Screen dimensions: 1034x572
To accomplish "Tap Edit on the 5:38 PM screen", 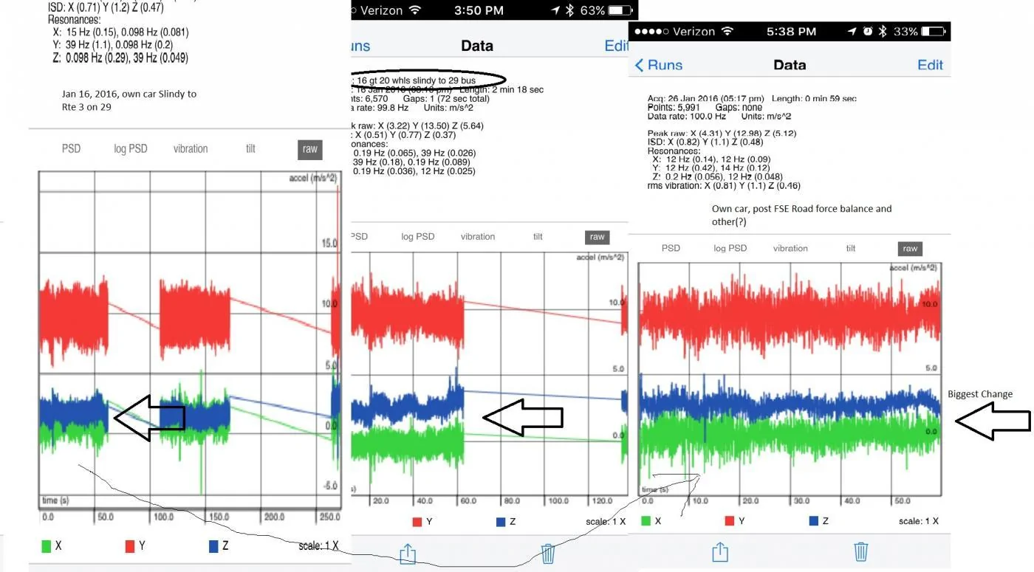I will click(930, 65).
